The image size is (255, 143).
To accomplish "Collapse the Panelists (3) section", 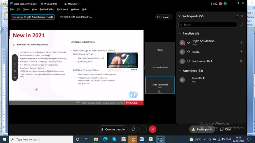I will pyautogui.click(x=180, y=34).
